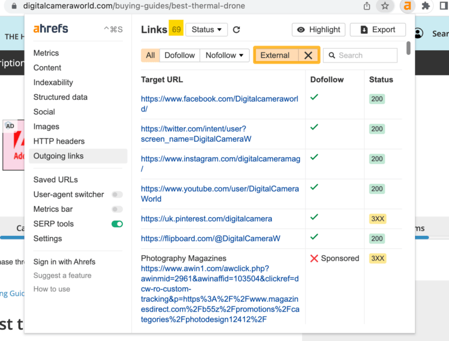Screen dimensions: 449x341
Task: Open the Nofollow dropdown filter
Action: click(224, 55)
